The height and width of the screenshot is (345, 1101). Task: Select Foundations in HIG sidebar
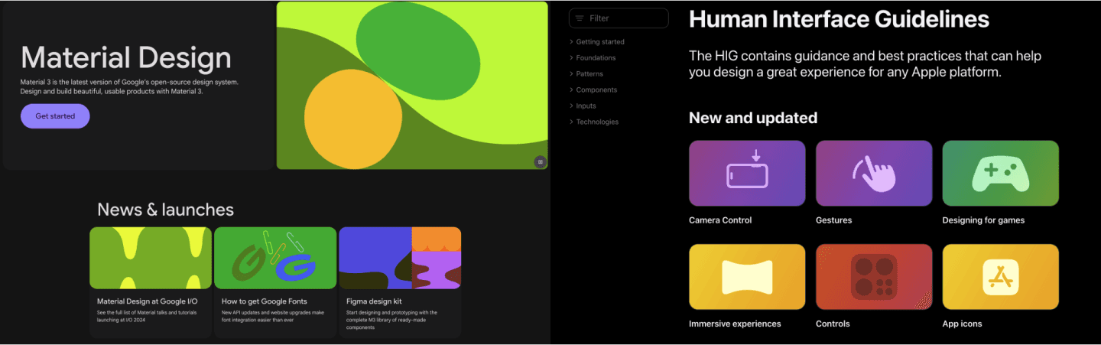click(596, 58)
